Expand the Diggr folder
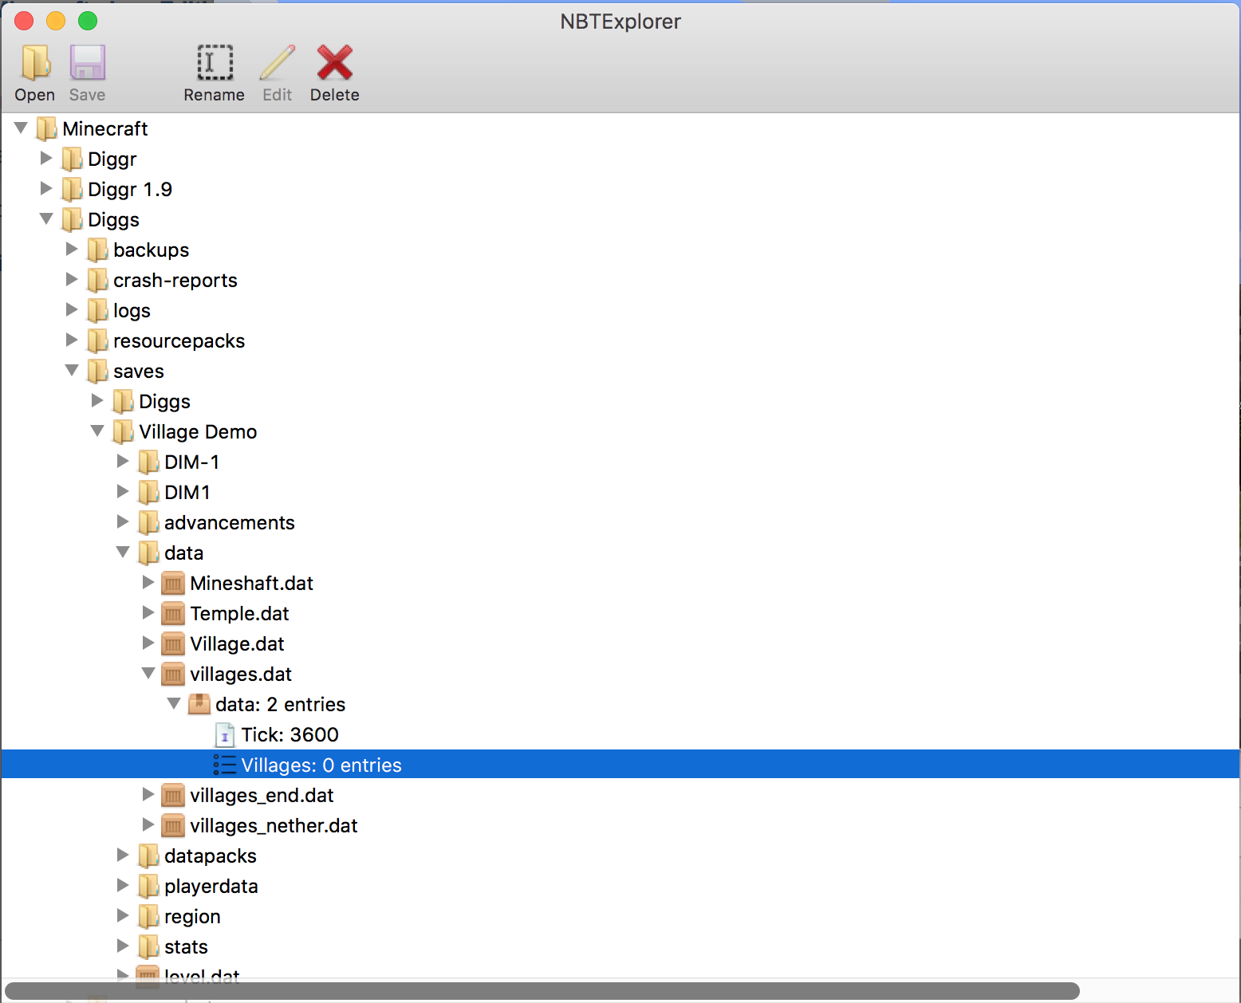Viewport: 1241px width, 1003px height. click(46, 158)
